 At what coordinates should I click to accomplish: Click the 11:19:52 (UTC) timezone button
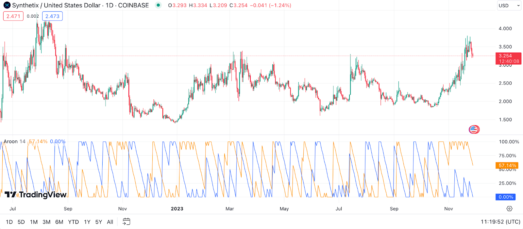click(x=500, y=222)
